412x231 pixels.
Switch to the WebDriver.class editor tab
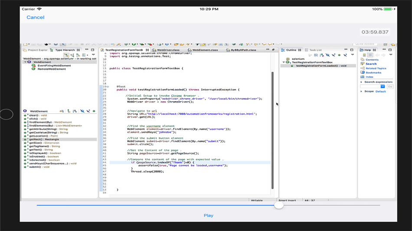[167, 50]
